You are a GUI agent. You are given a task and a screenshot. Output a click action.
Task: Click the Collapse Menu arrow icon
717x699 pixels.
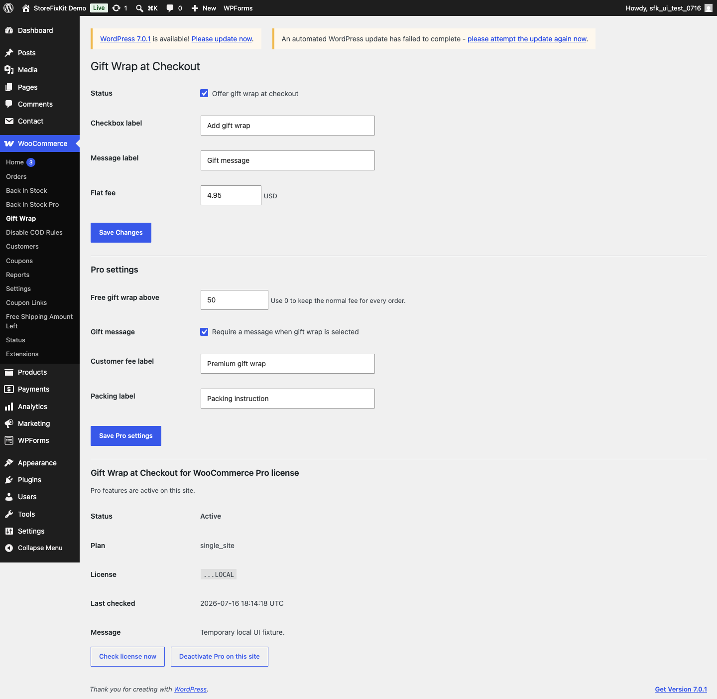(x=9, y=548)
